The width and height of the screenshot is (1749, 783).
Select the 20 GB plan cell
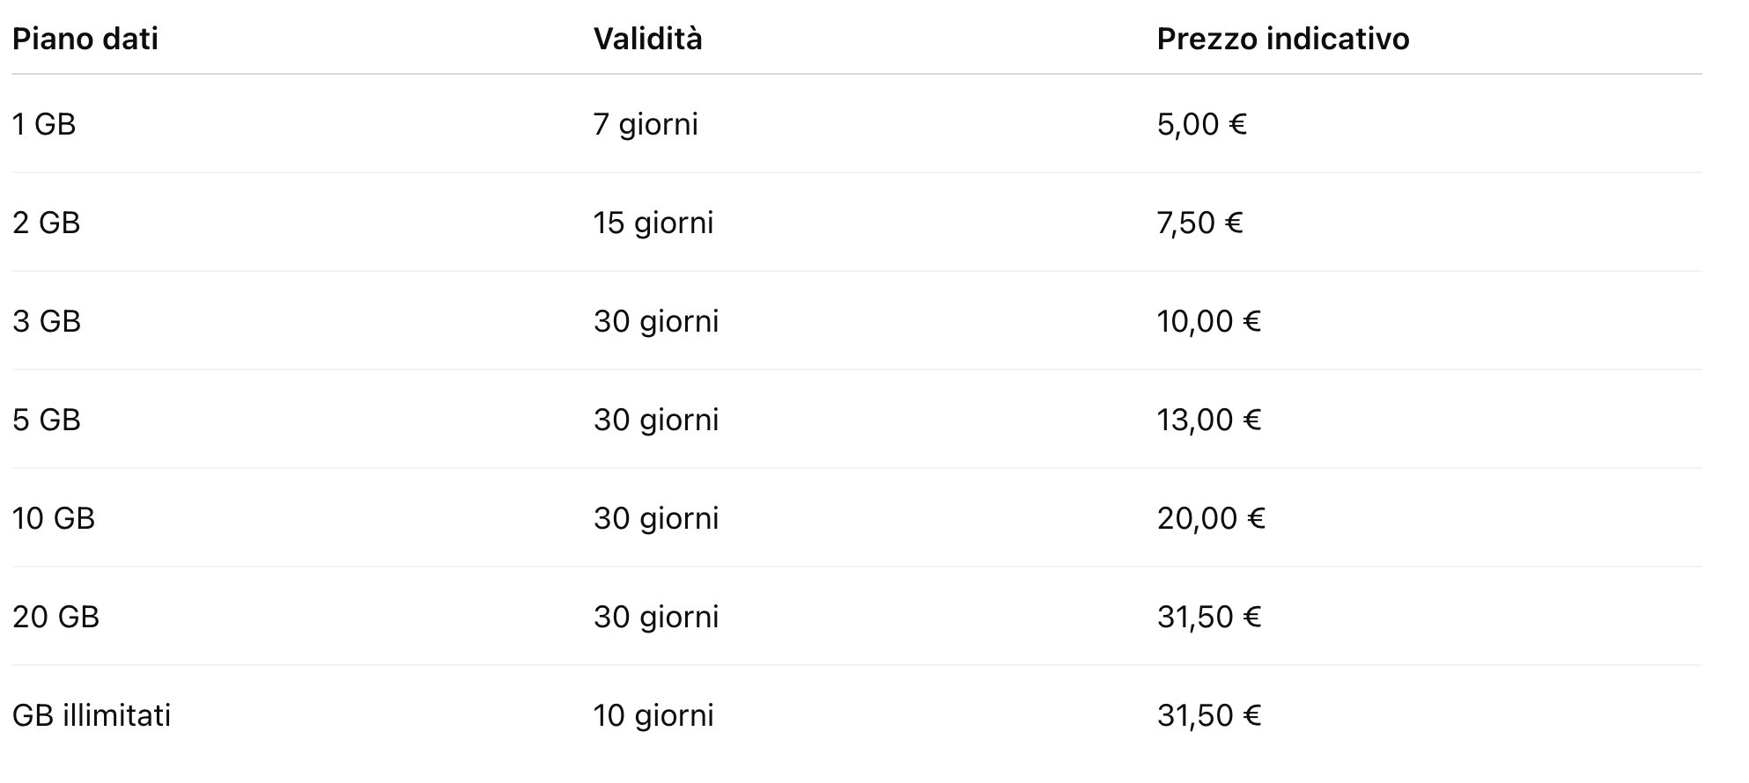click(x=55, y=617)
